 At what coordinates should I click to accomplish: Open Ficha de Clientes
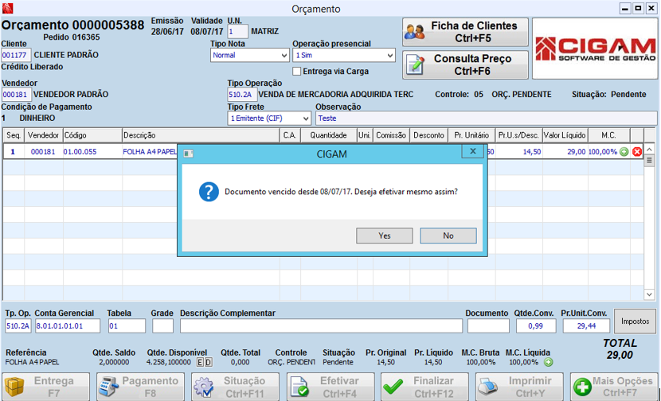[x=465, y=32]
